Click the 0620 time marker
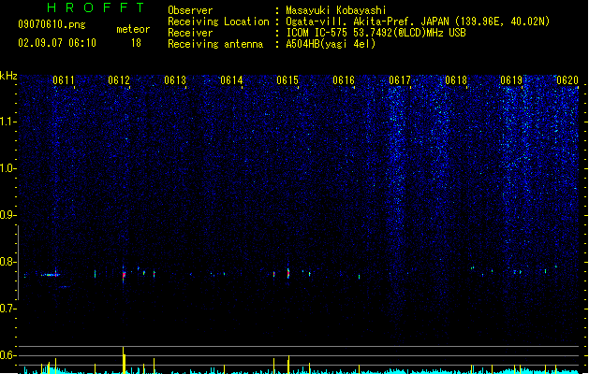 (567, 80)
